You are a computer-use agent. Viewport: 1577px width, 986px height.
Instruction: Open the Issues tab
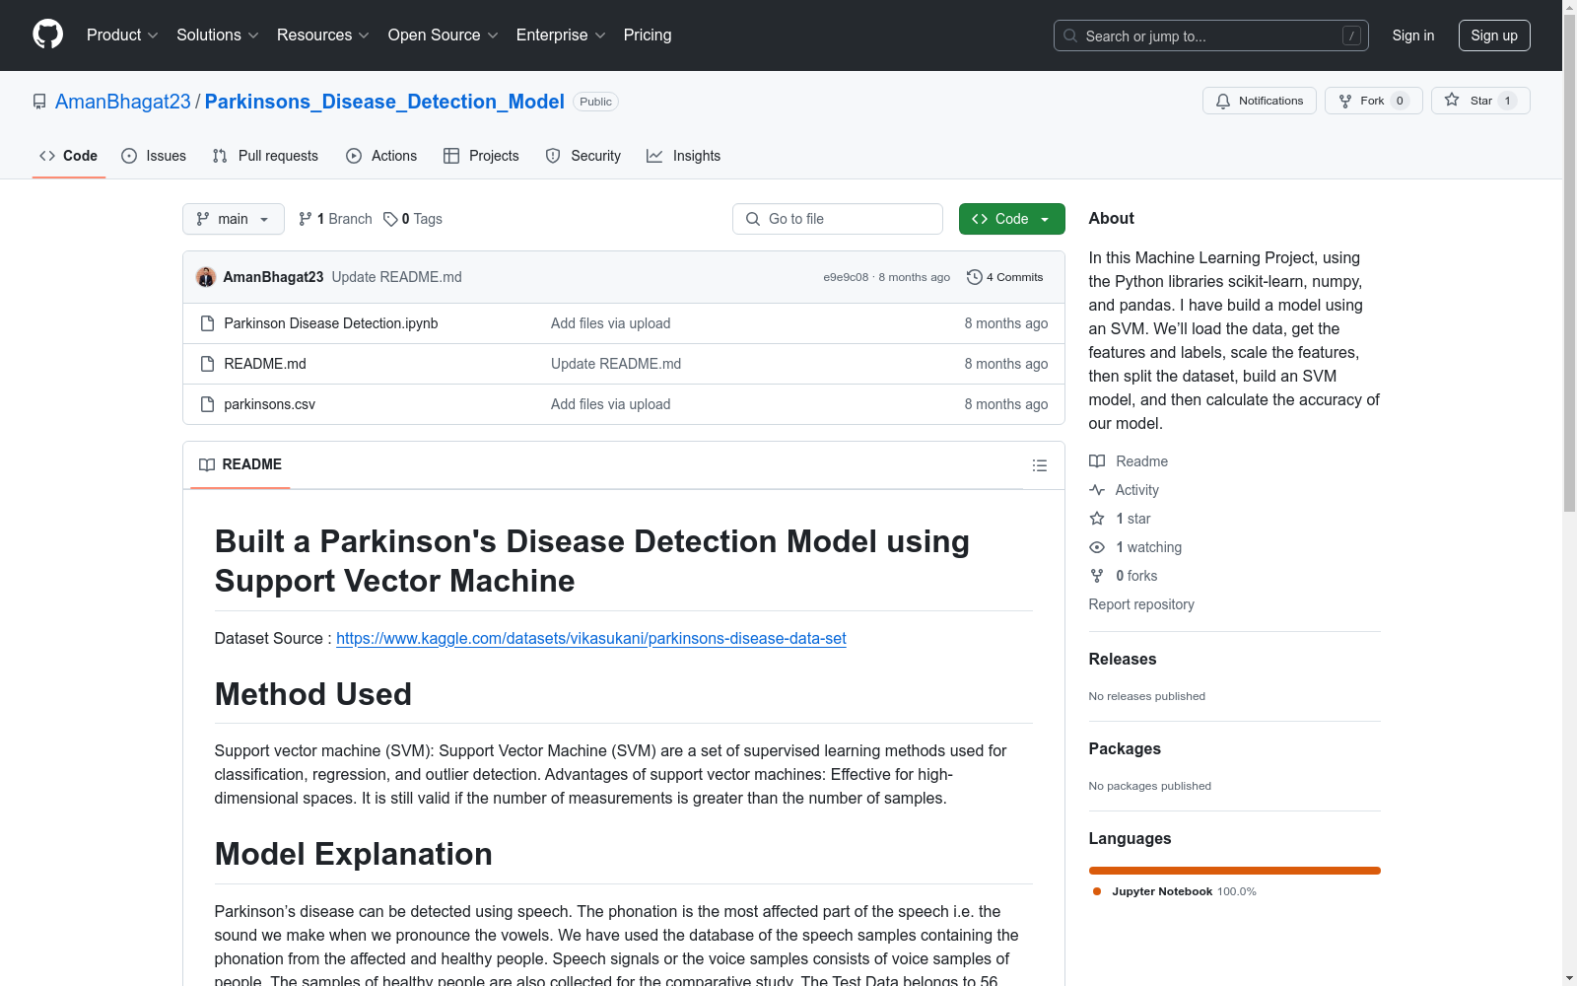(x=154, y=156)
